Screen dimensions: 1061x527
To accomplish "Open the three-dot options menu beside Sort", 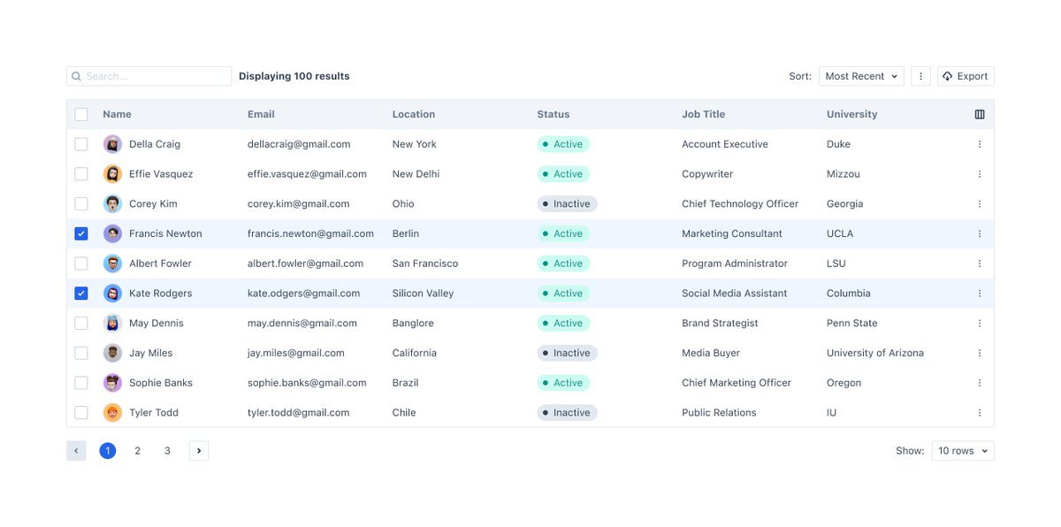I will tap(920, 76).
